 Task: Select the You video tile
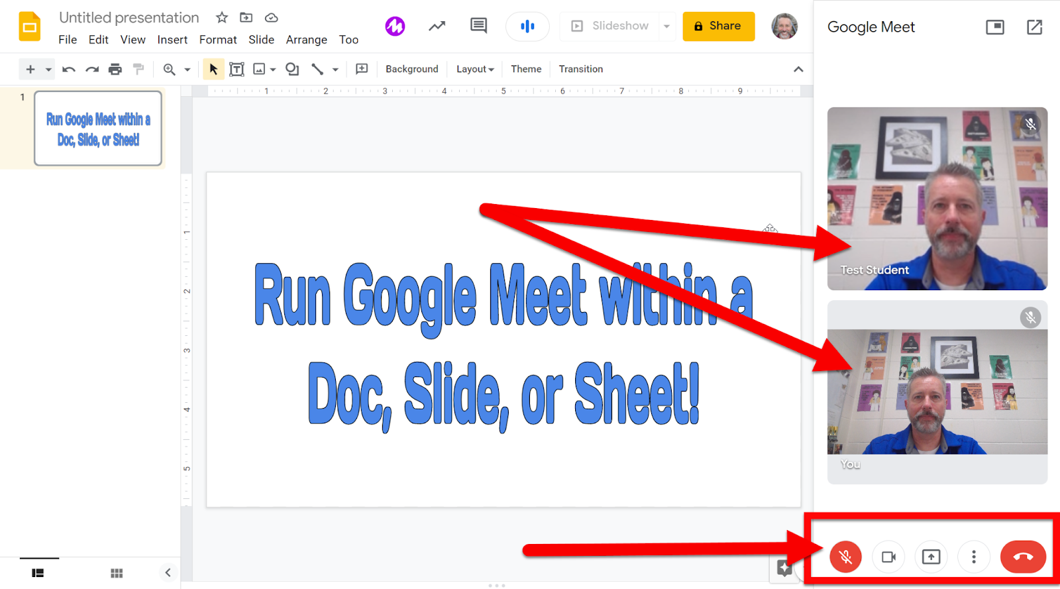[937, 392]
